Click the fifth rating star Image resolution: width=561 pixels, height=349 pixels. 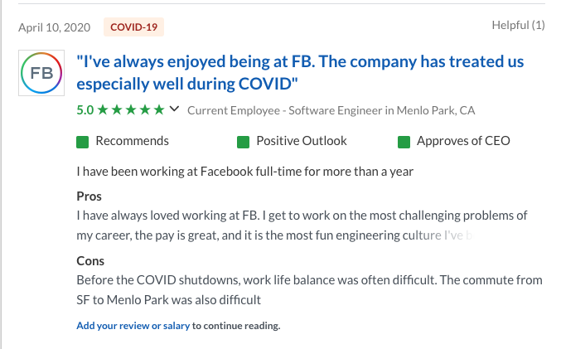click(159, 109)
